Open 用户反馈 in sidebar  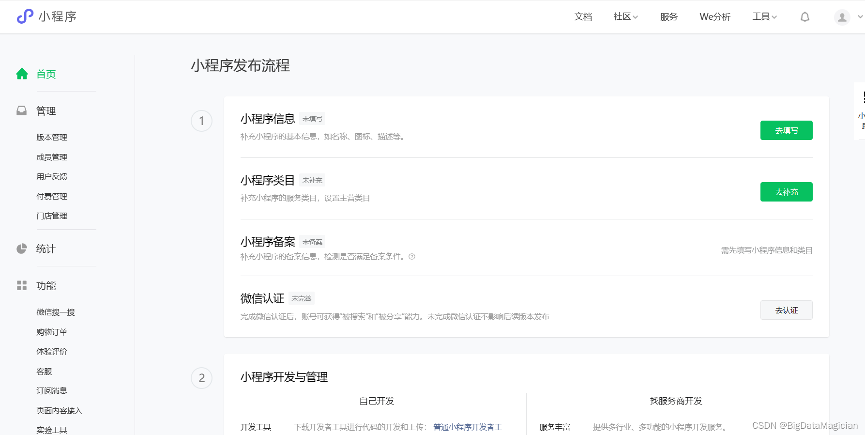pyautogui.click(x=52, y=177)
